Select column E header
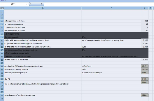This screenshot has height=101, width=154. (x=111, y=8)
